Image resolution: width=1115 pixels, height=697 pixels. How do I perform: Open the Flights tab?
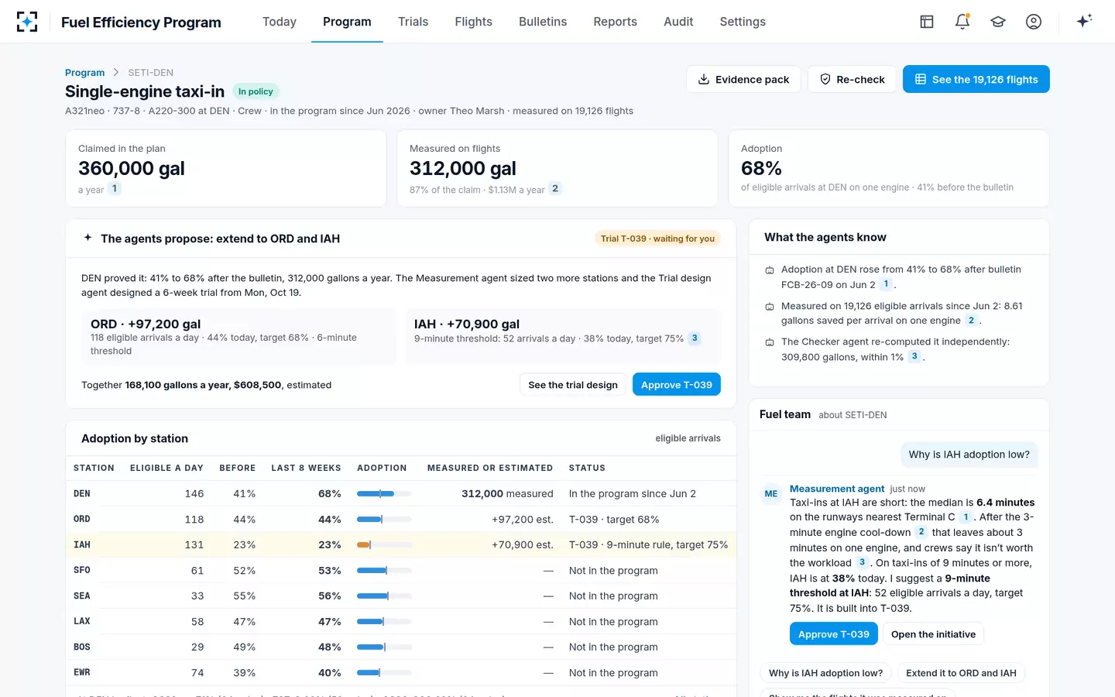(473, 22)
